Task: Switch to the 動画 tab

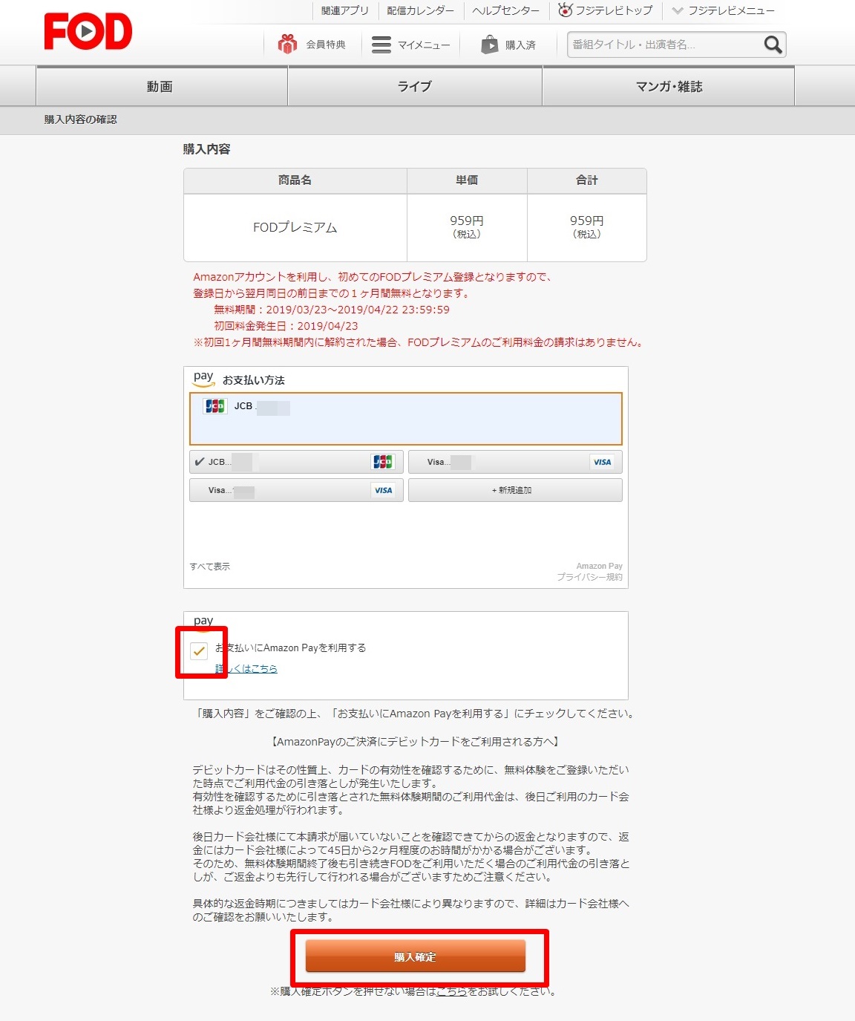Action: [x=161, y=86]
